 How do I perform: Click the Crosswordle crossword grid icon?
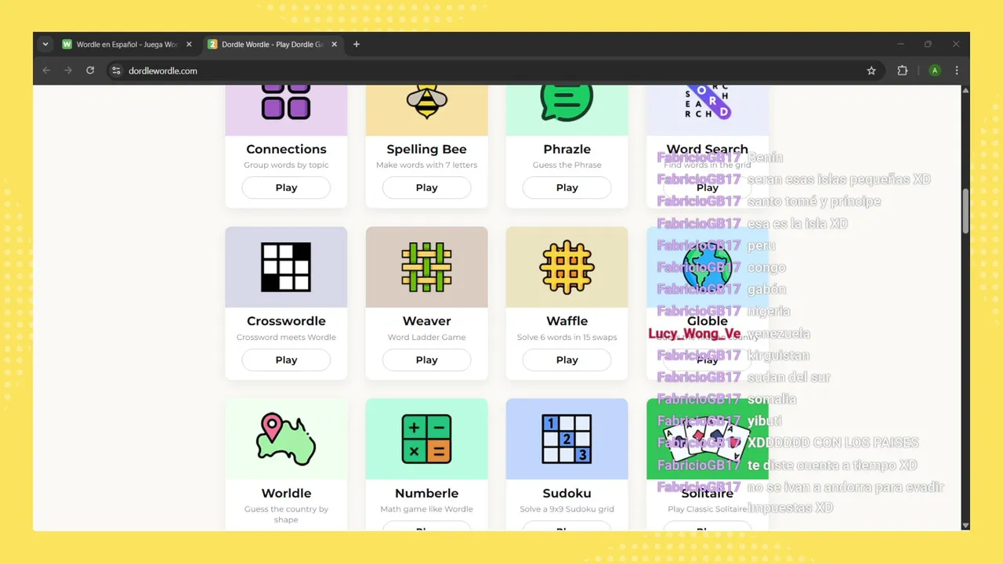(x=286, y=267)
